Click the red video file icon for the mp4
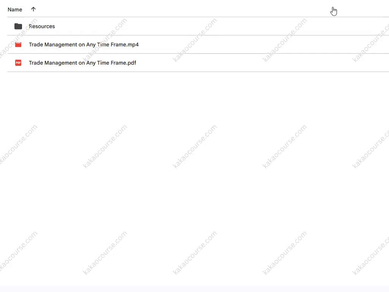The image size is (389, 292). point(18,44)
